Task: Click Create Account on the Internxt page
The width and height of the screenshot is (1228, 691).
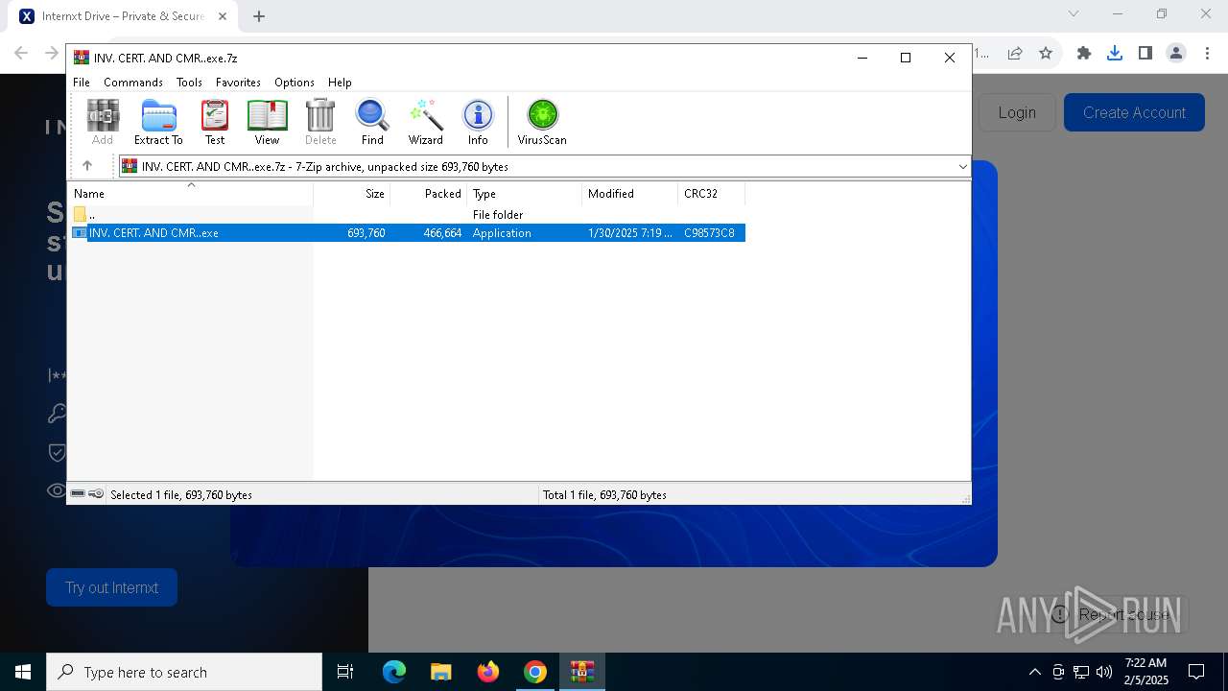Action: [1134, 112]
